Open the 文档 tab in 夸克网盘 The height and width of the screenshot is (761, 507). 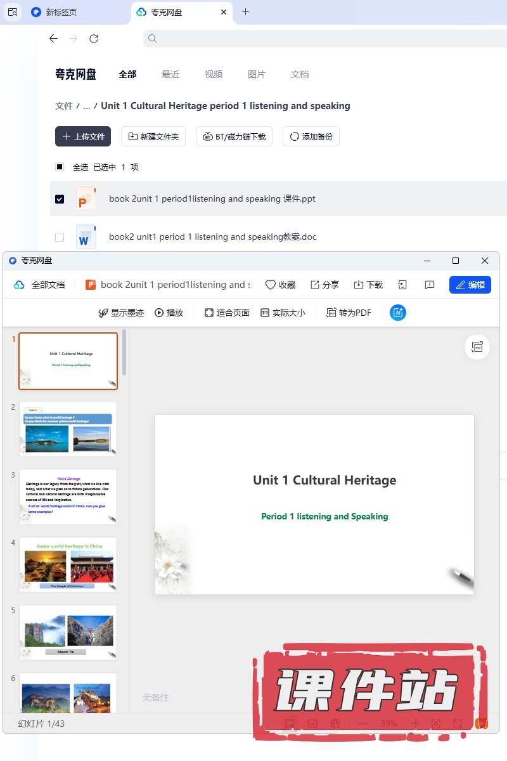(x=300, y=74)
